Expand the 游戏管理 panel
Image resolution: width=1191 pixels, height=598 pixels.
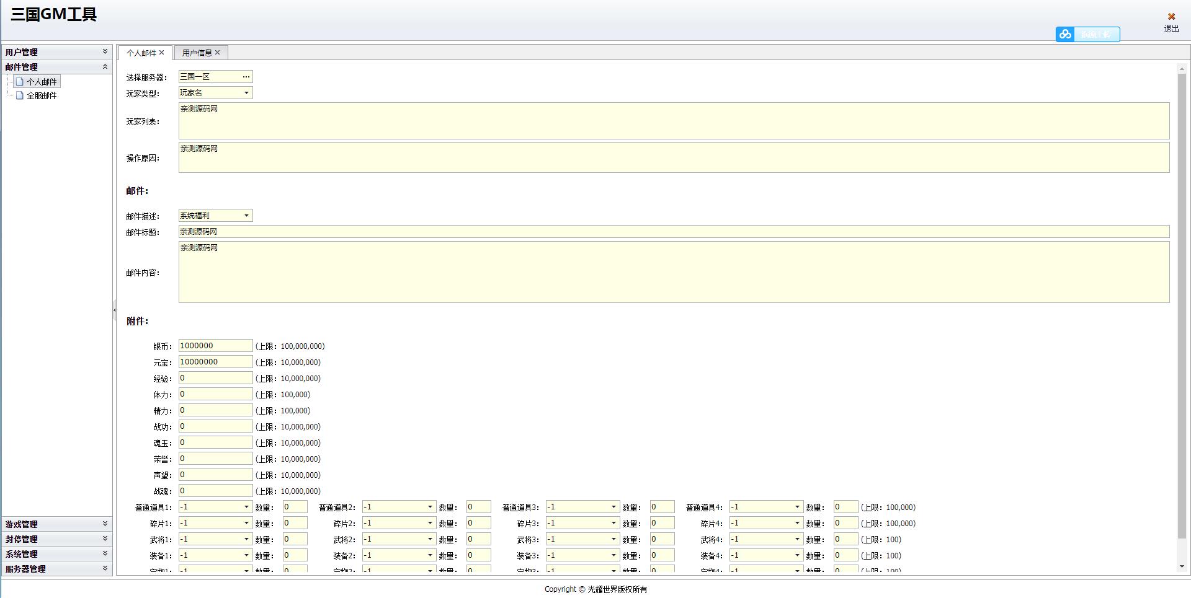coord(105,524)
